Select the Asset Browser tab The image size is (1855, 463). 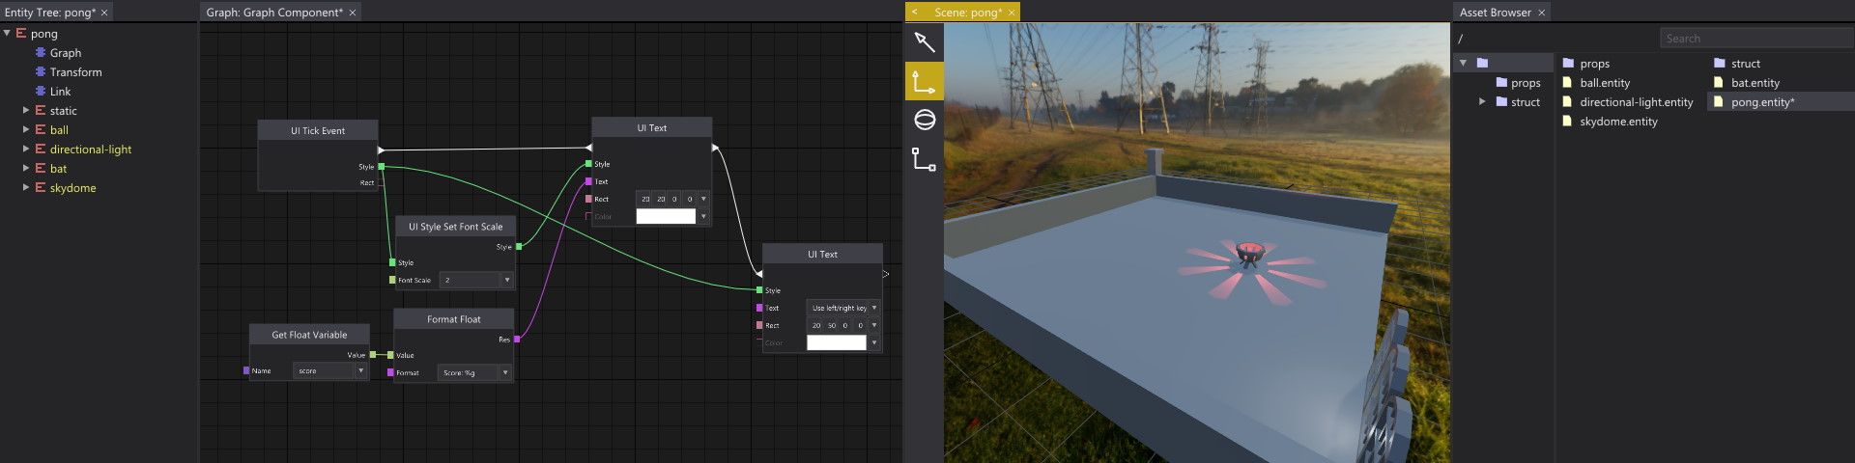pos(1495,13)
